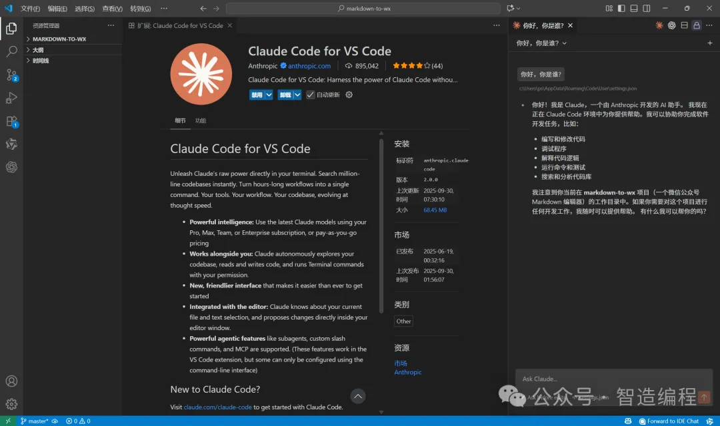Click the Claude Code extension logo
The width and height of the screenshot is (720, 426).
[201, 75]
